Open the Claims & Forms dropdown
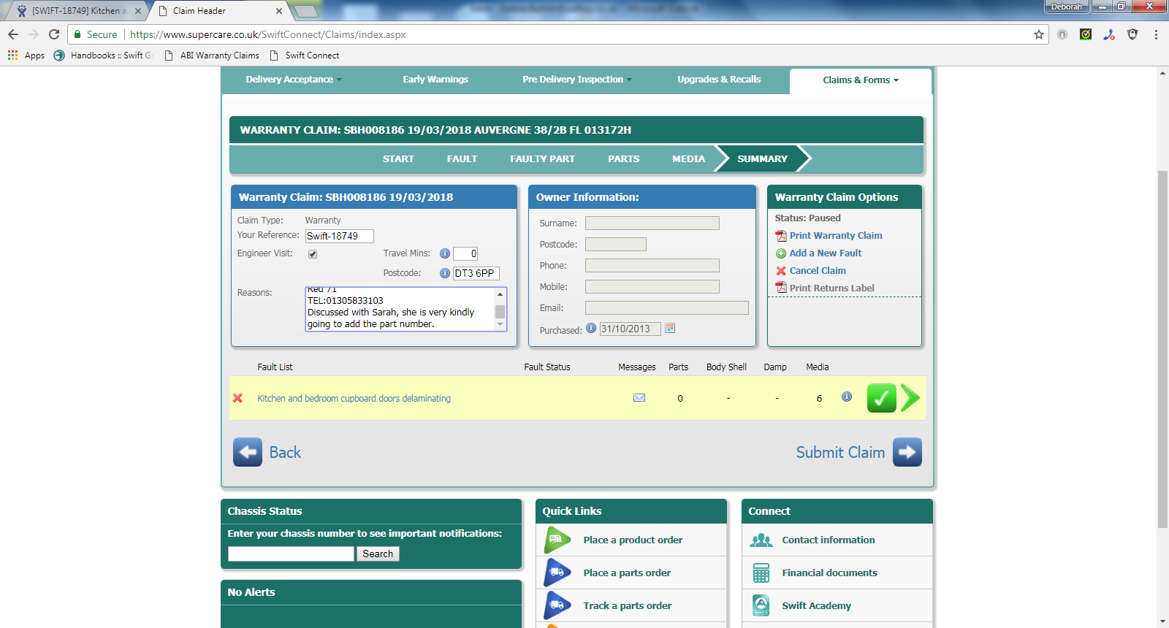Viewport: 1169px width, 628px height. pyautogui.click(x=860, y=80)
